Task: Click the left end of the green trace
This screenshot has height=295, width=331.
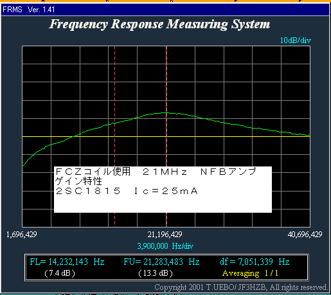Action: tap(23, 165)
